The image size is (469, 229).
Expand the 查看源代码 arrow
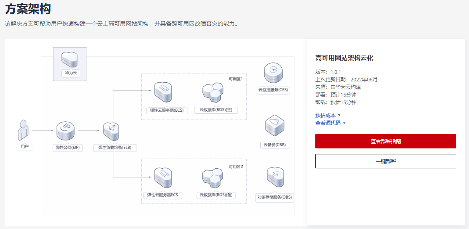[x=344, y=123]
